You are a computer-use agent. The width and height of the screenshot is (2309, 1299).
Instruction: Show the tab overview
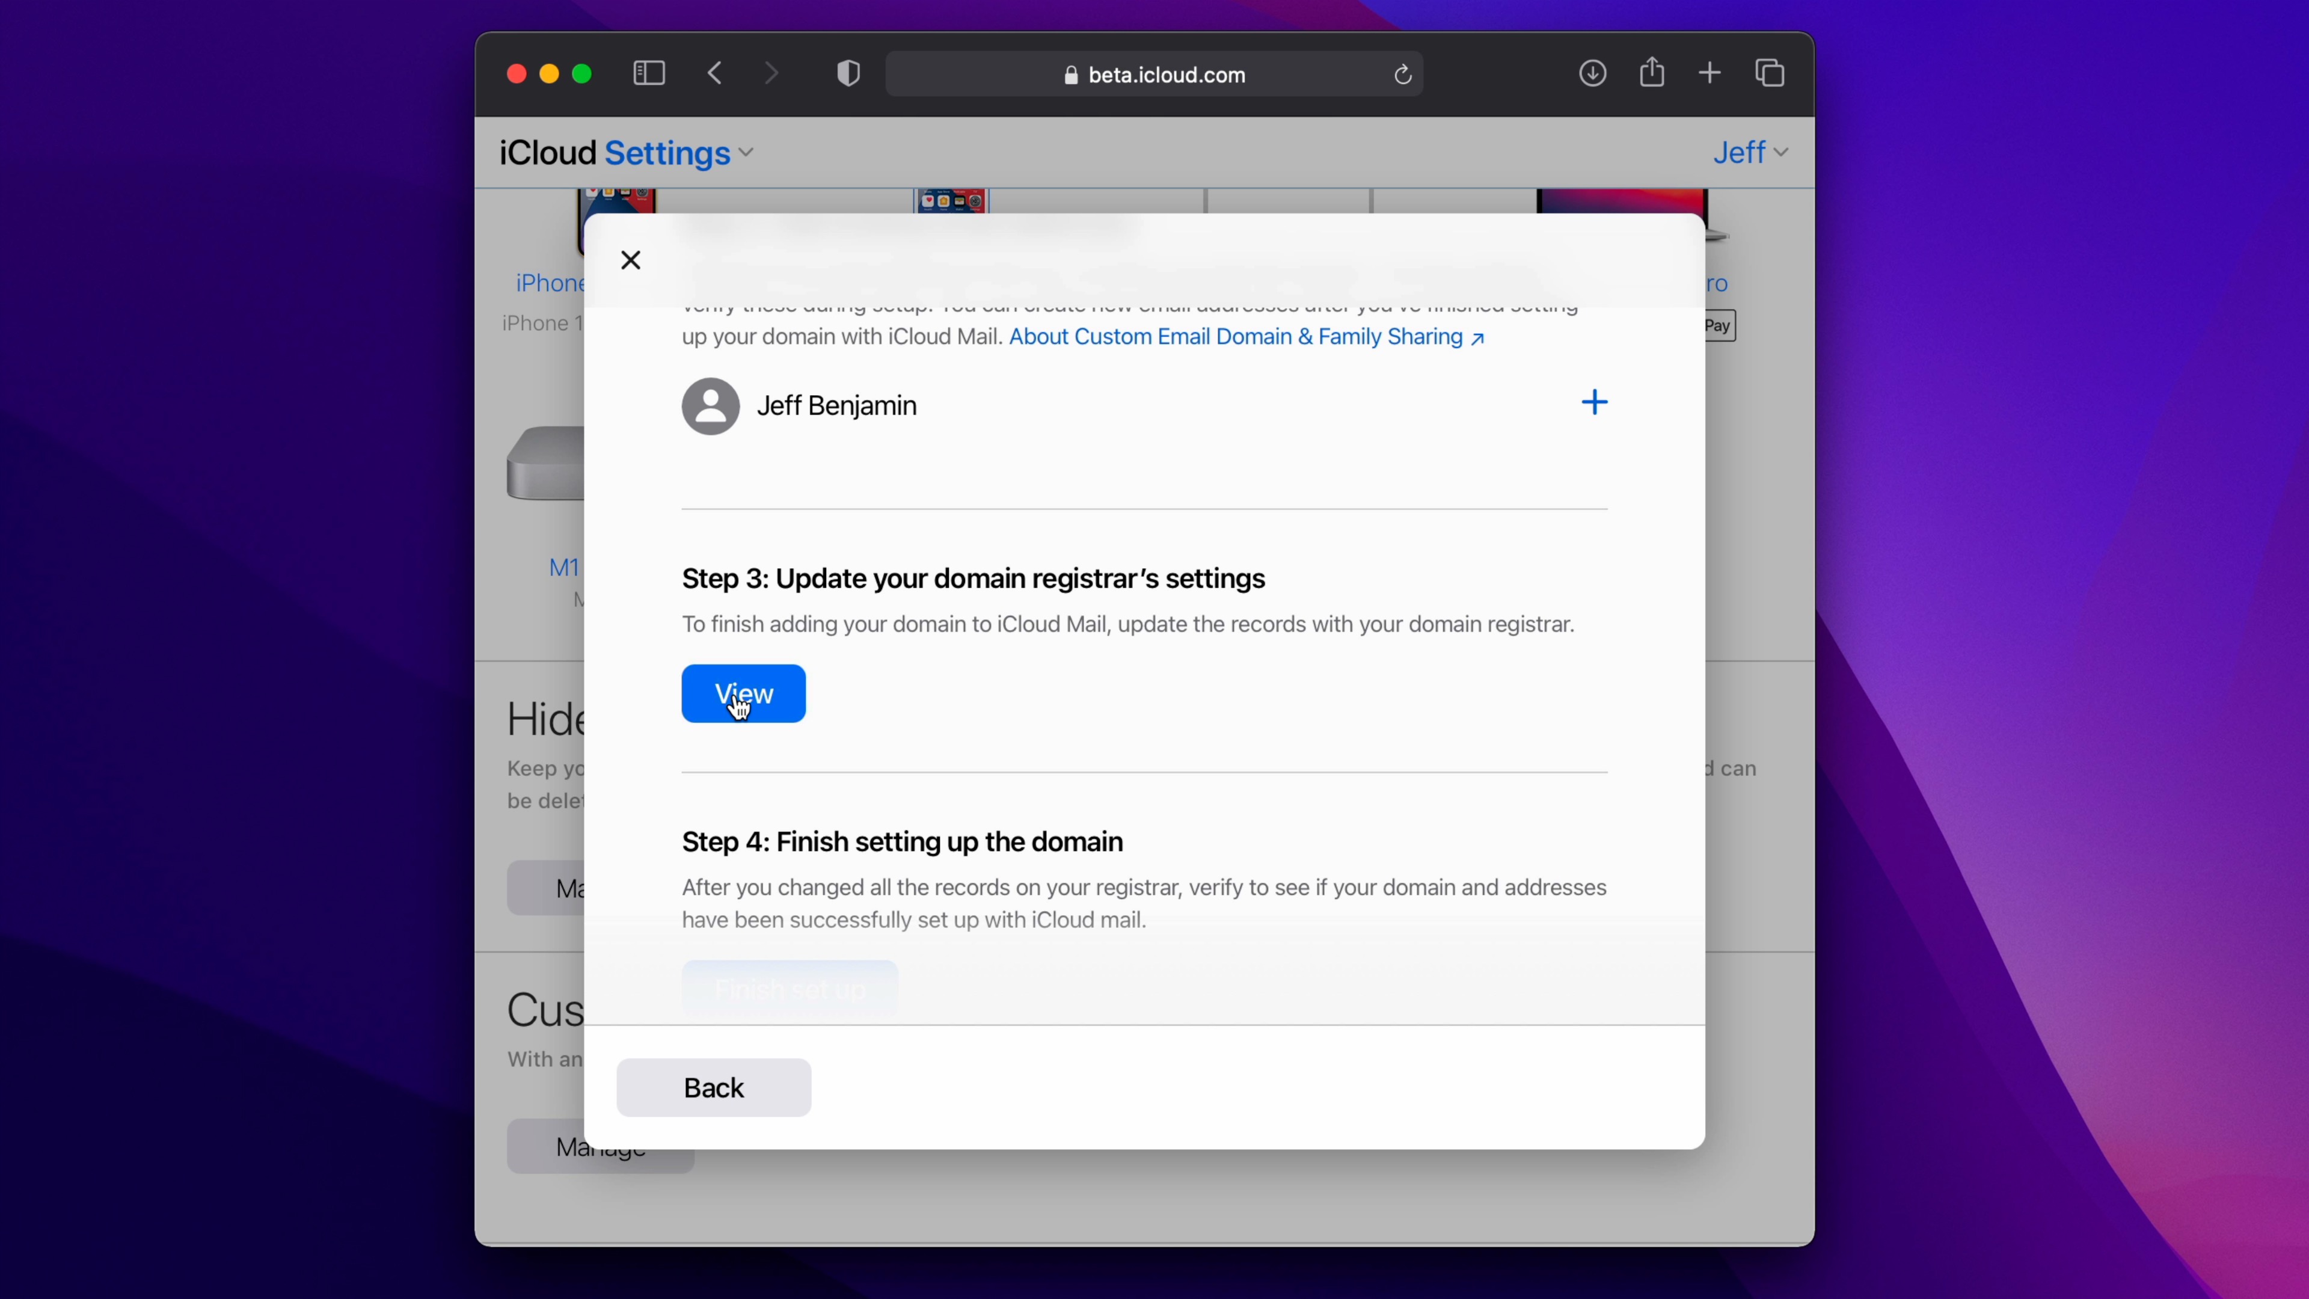point(1770,73)
